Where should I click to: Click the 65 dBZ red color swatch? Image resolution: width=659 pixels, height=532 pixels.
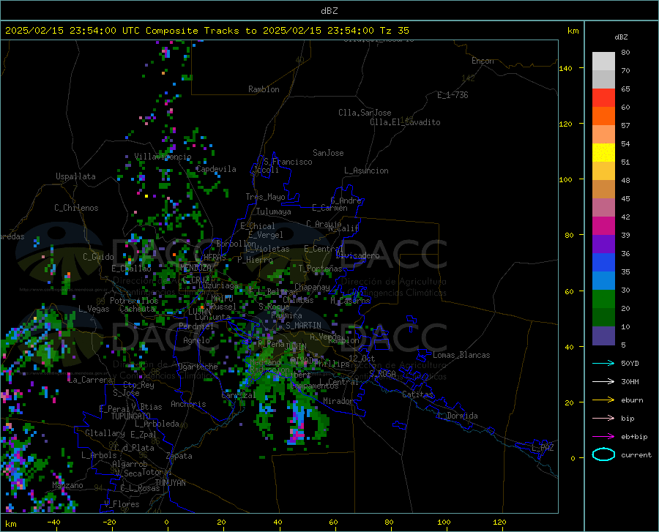(603, 97)
